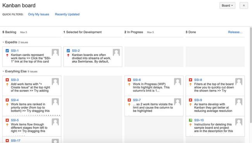
Task: Apply the Only My Issues quick filter
Action: (38, 14)
